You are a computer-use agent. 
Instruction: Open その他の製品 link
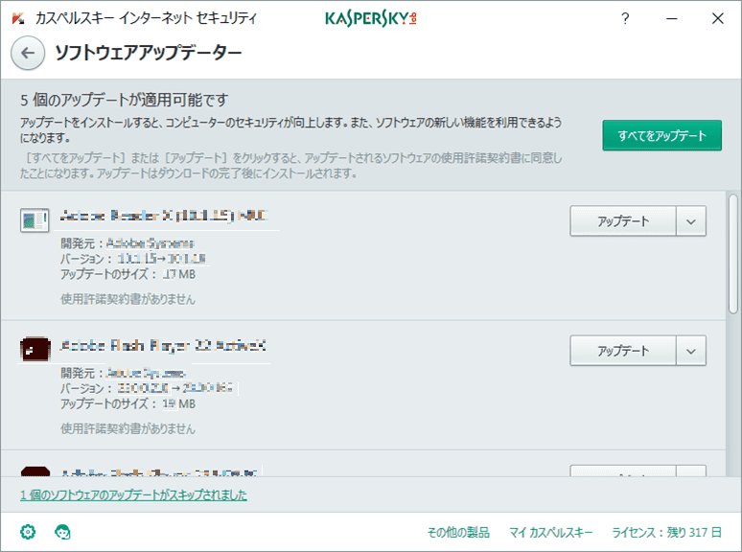(458, 532)
